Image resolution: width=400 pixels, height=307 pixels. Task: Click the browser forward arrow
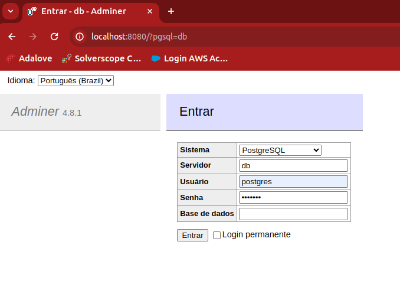33,37
